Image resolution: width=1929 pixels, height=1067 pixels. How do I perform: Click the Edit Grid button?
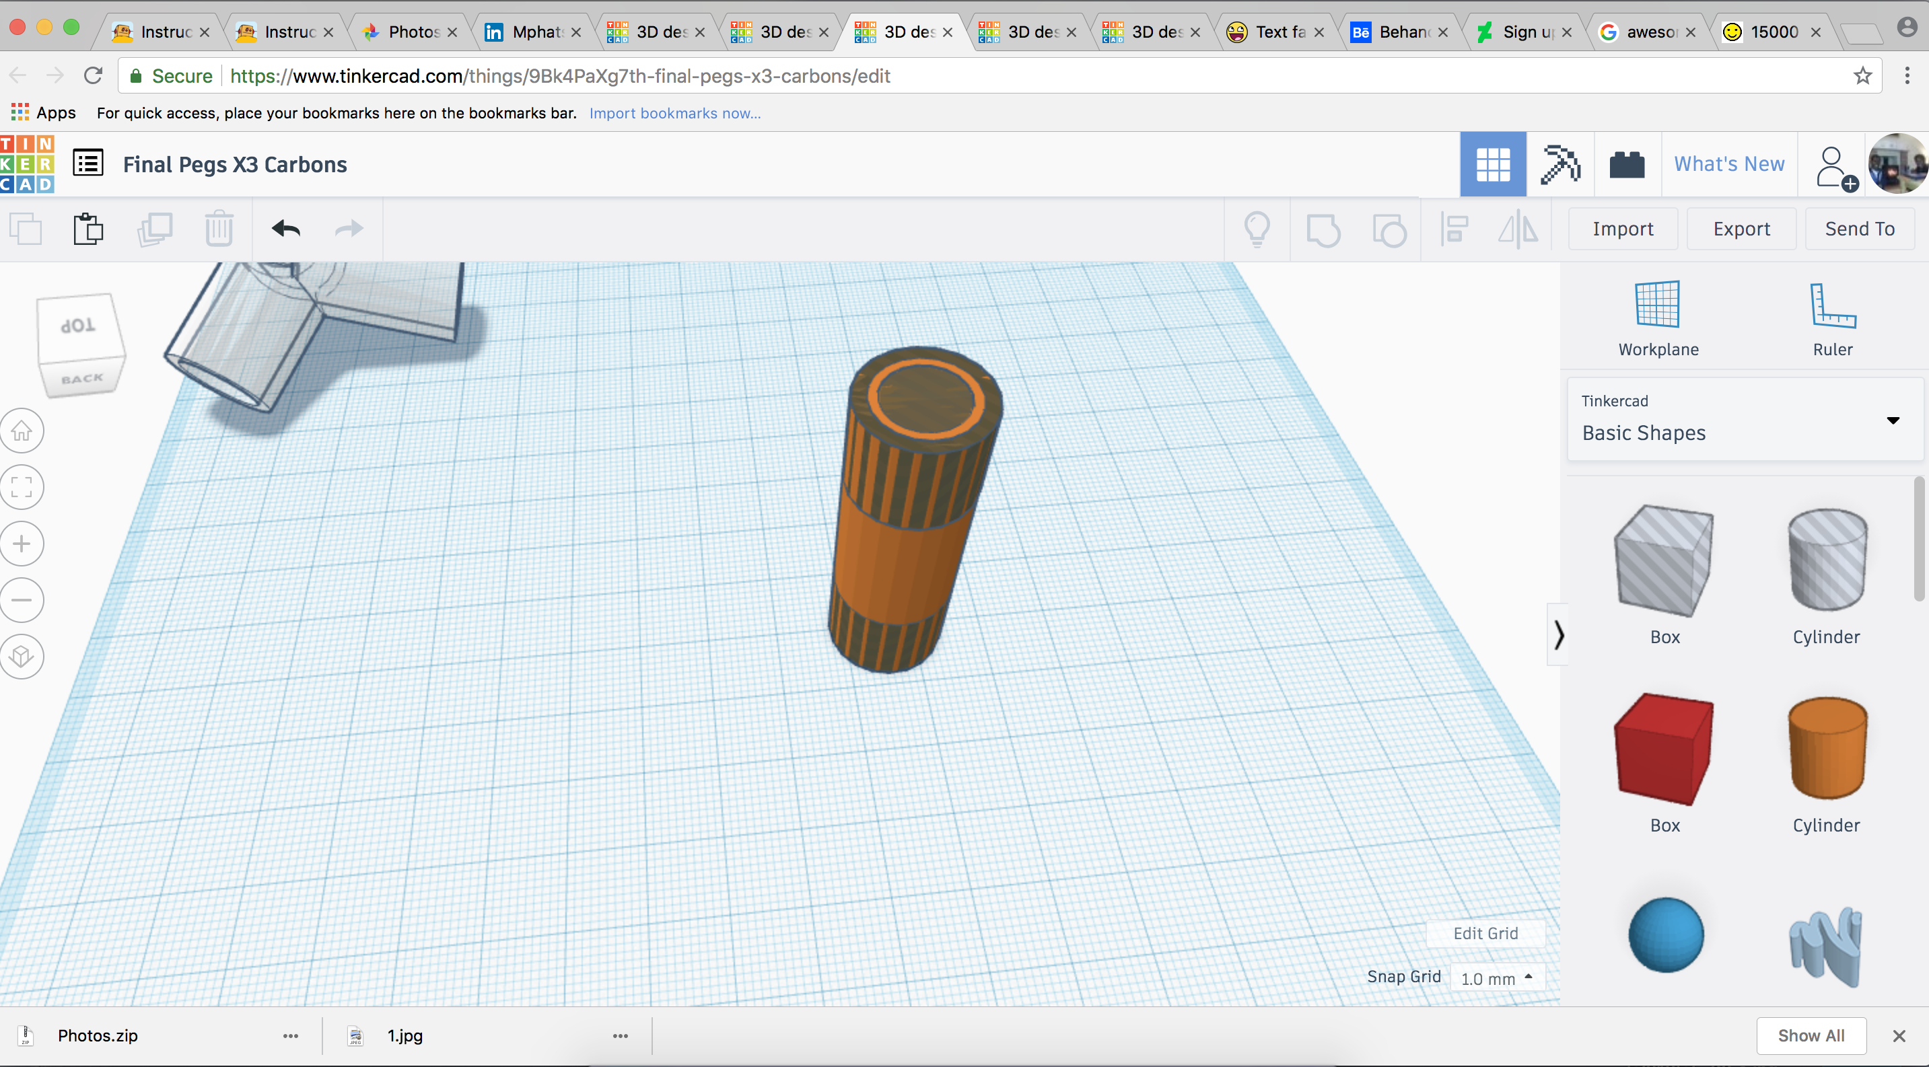1485,933
